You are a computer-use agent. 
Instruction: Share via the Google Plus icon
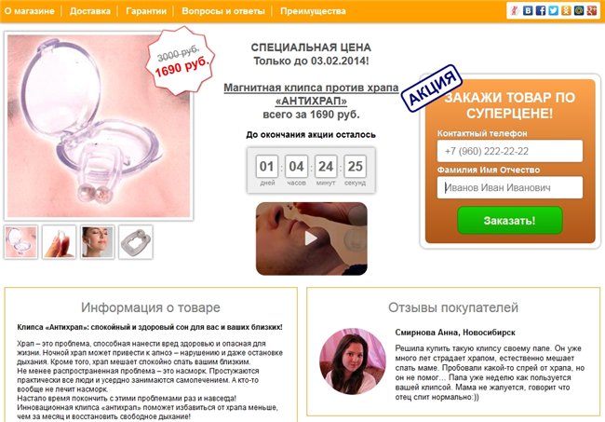click(x=591, y=10)
